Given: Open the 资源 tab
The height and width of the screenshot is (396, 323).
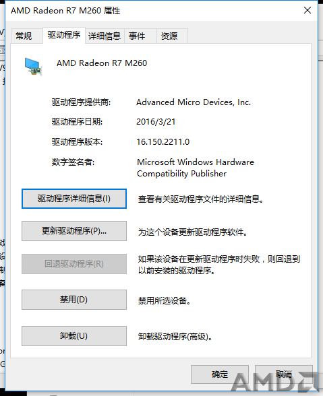Looking at the screenshot, I should (x=172, y=36).
